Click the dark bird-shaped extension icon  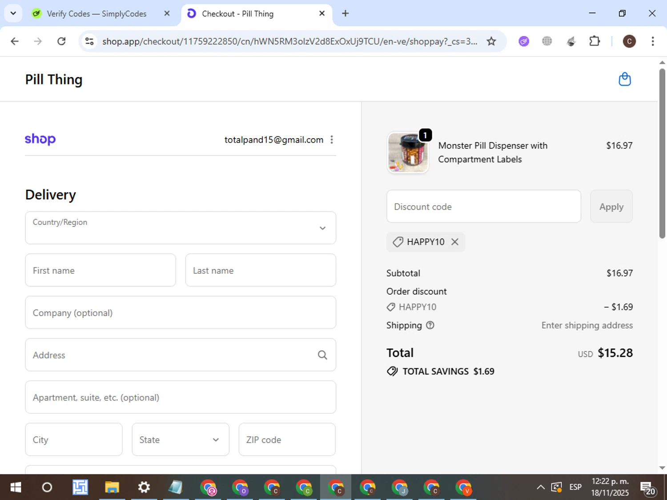click(x=571, y=41)
